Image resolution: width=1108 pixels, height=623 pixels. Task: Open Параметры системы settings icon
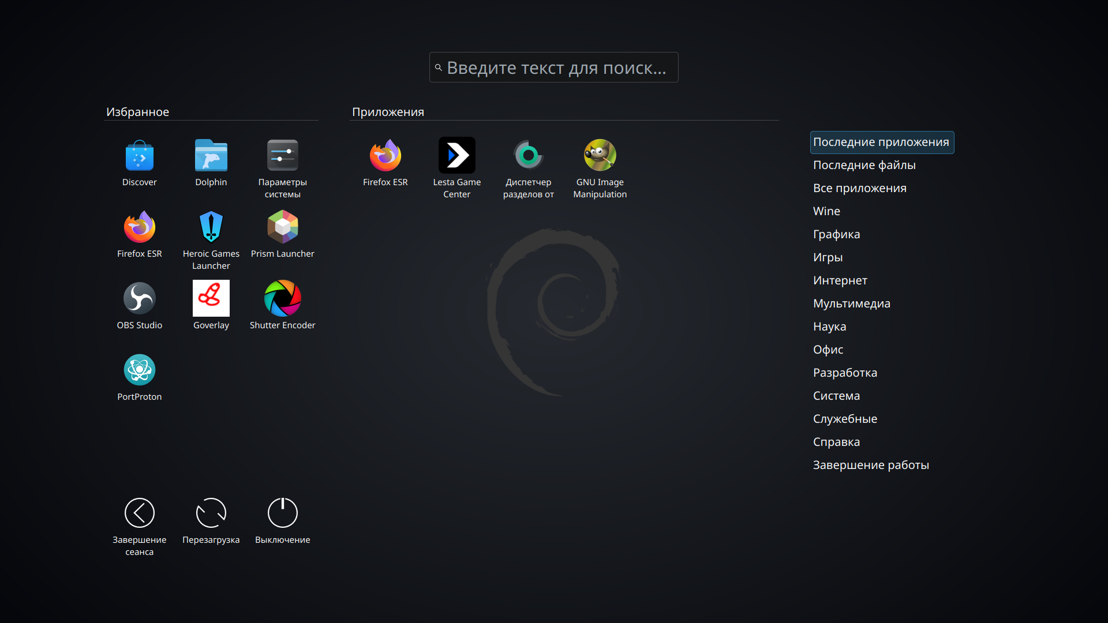(x=283, y=156)
